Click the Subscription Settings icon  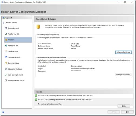[6, 69]
